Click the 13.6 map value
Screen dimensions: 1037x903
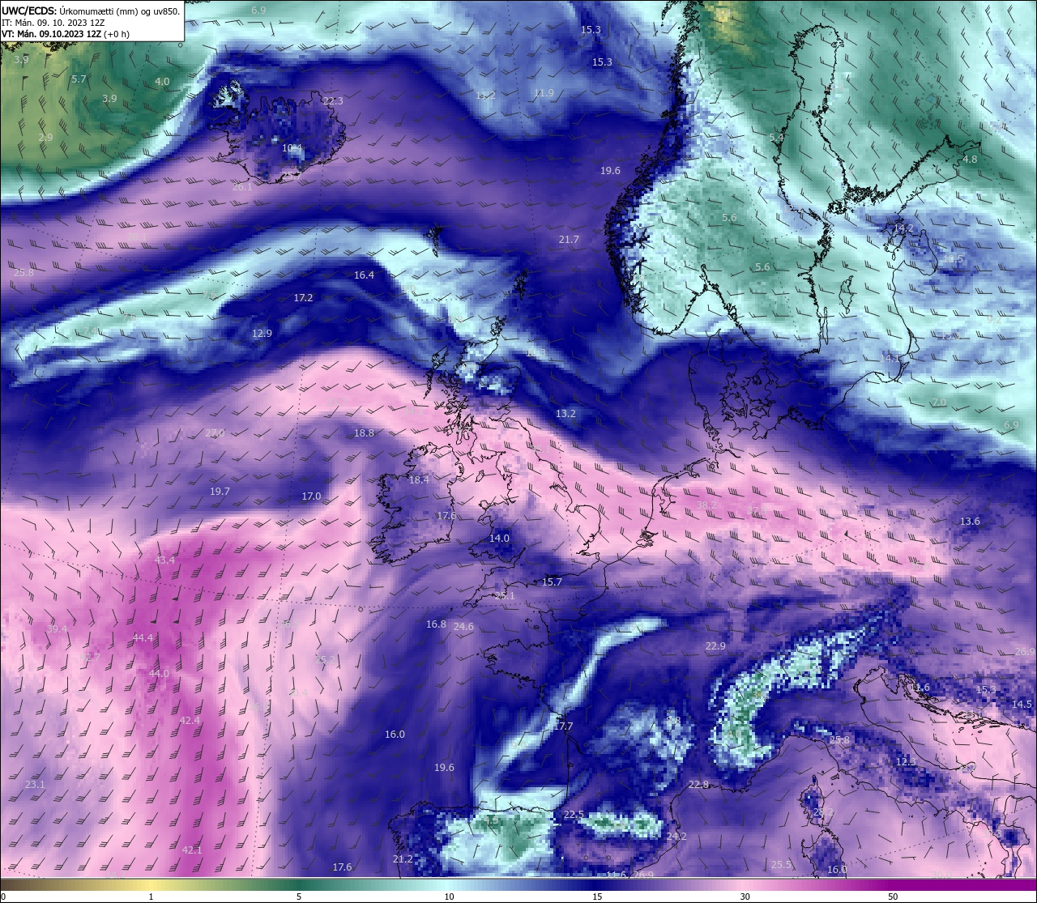pyautogui.click(x=970, y=522)
